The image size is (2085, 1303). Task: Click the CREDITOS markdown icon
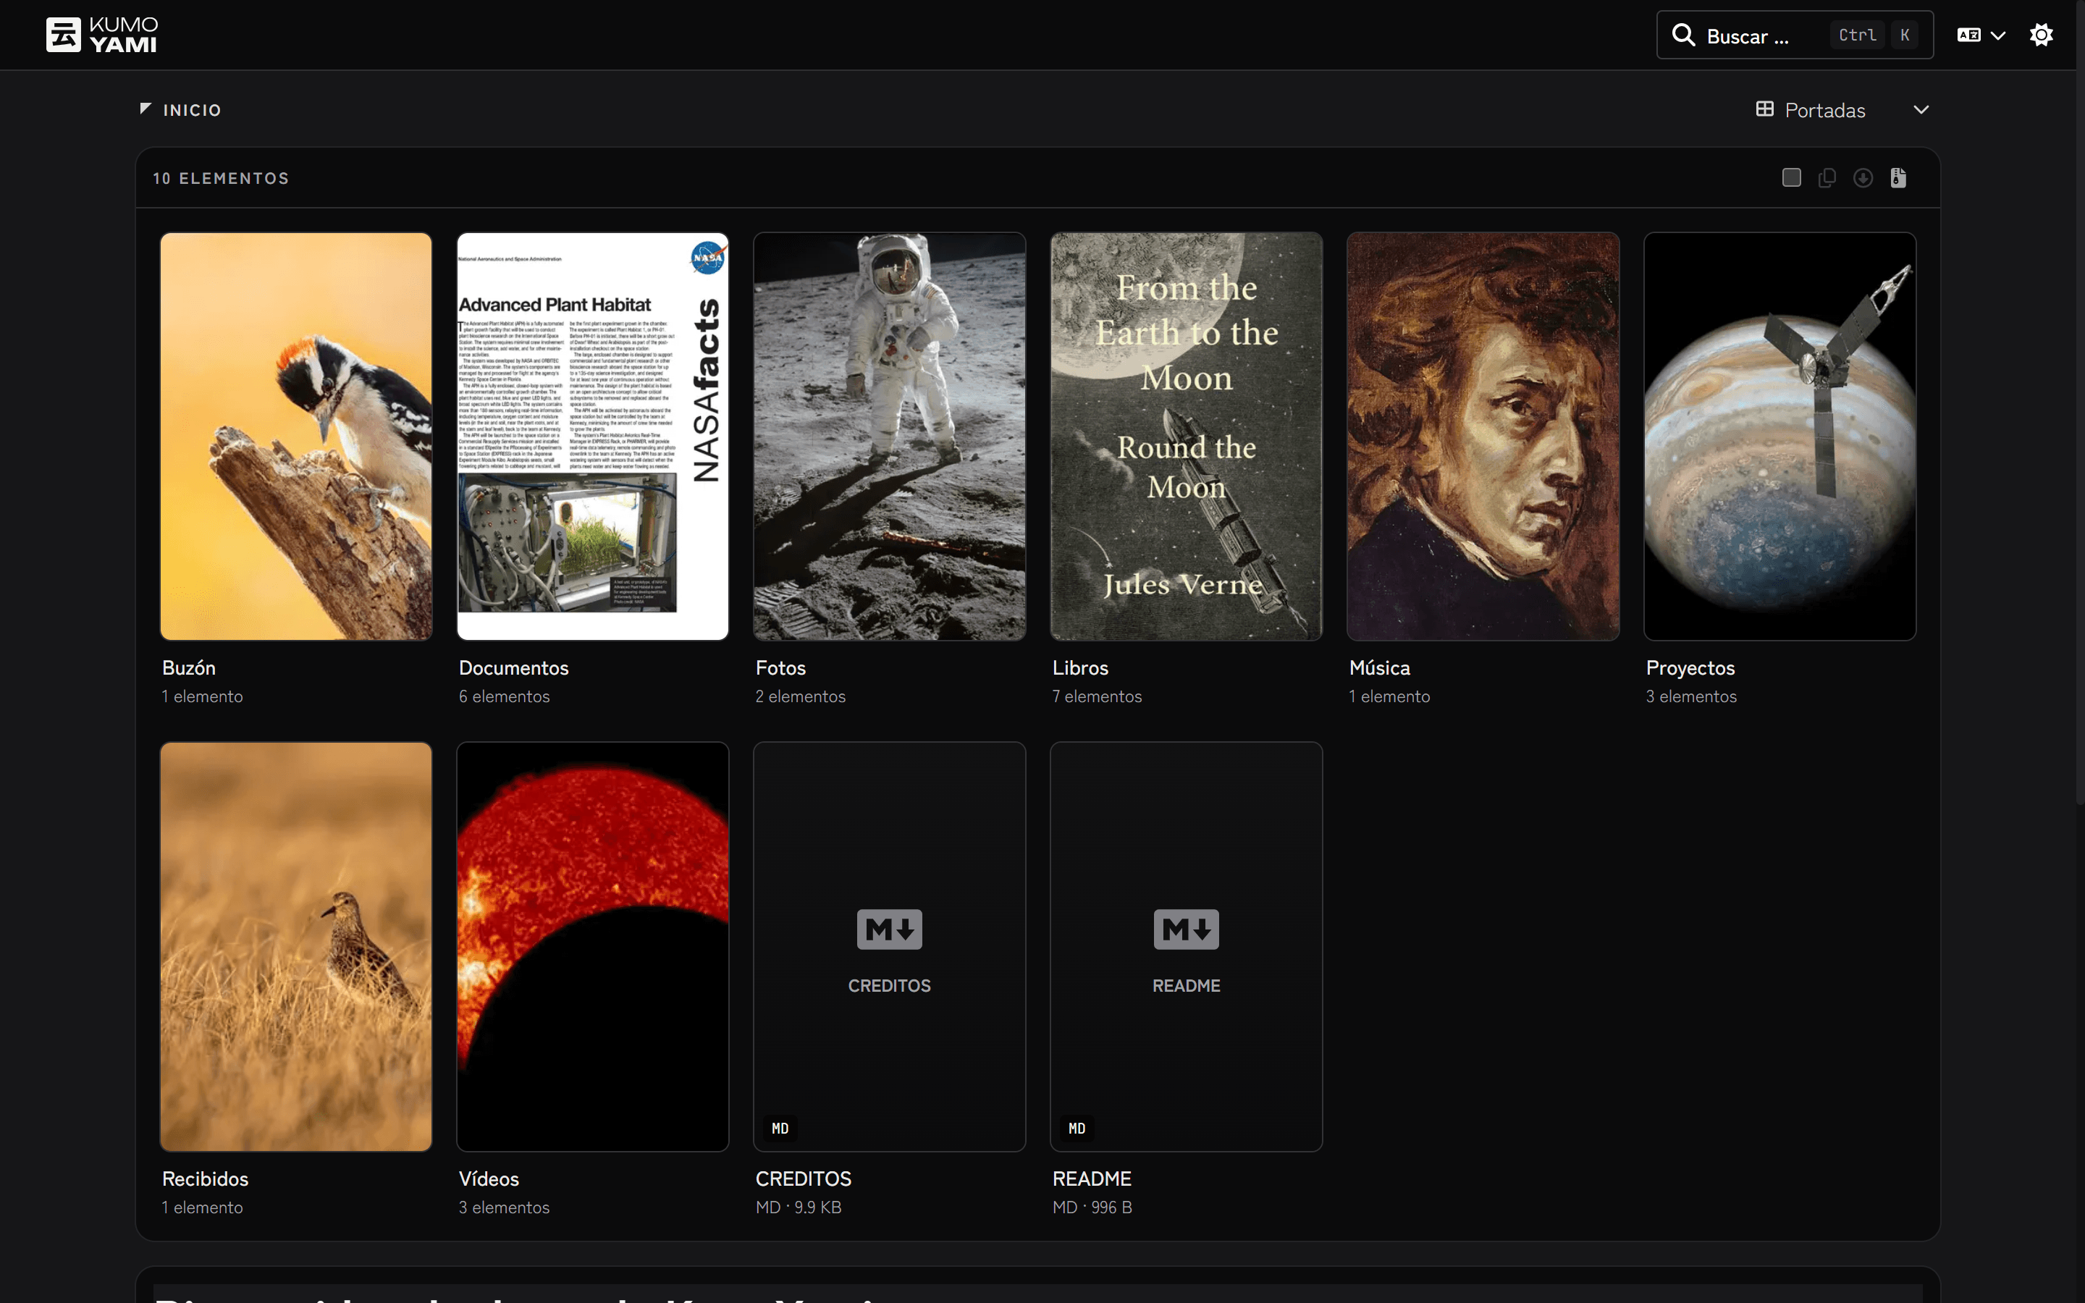point(889,929)
